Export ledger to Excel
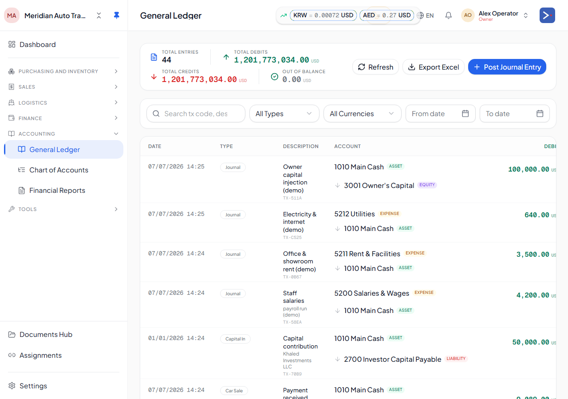Viewport: 568px width, 399px height. [x=434, y=67]
